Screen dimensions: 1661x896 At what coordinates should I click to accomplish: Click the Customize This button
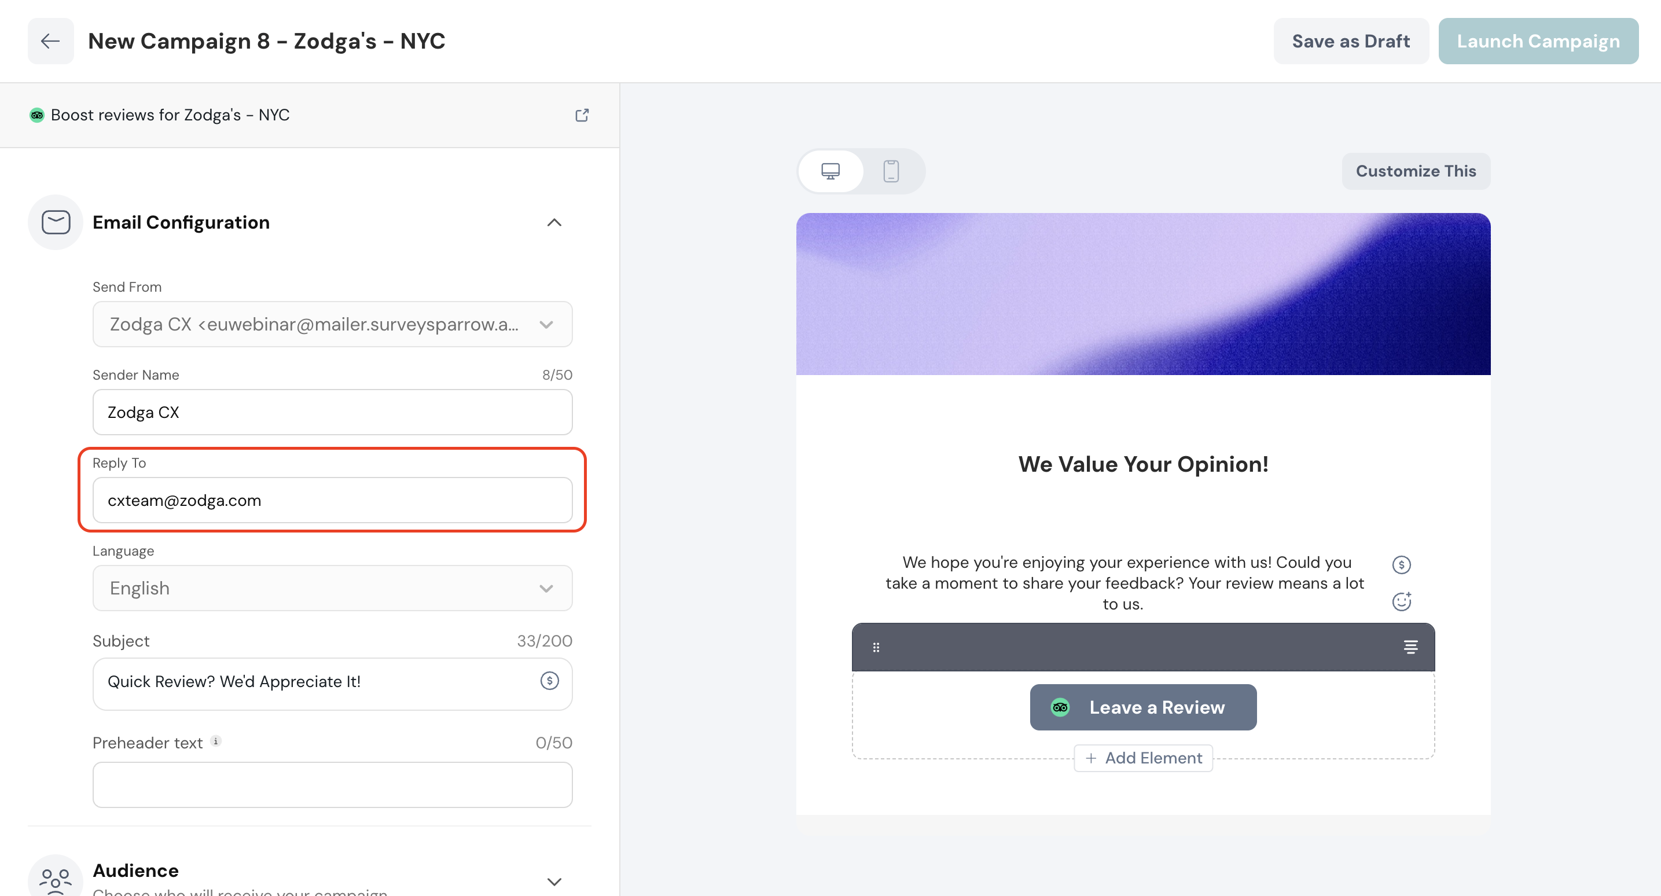click(1416, 171)
